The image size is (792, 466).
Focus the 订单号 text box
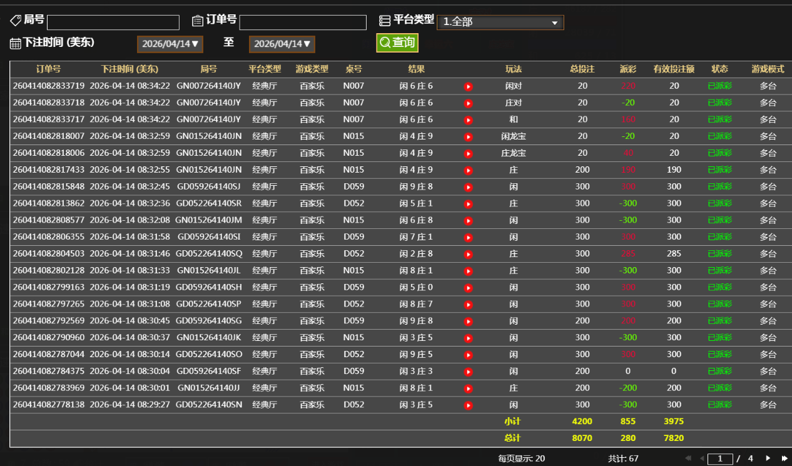pos(303,23)
